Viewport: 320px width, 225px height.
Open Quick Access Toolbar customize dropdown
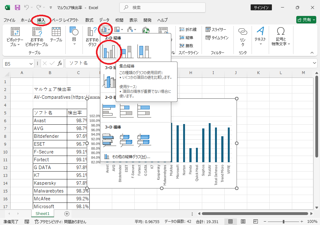[51, 7]
